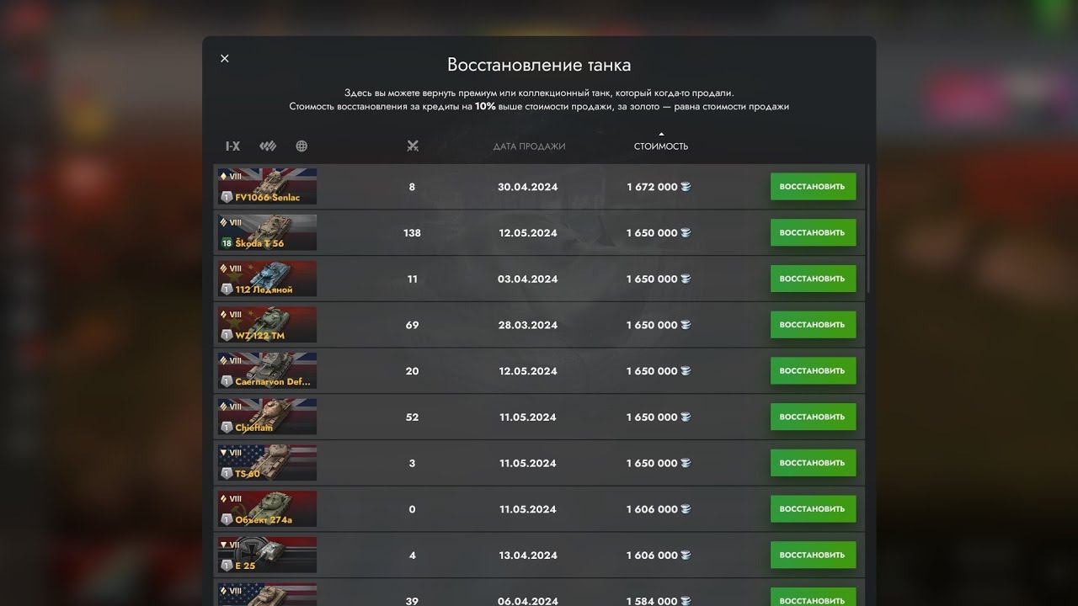The width and height of the screenshot is (1078, 606).
Task: Sort by nation globe icon
Action: (302, 146)
